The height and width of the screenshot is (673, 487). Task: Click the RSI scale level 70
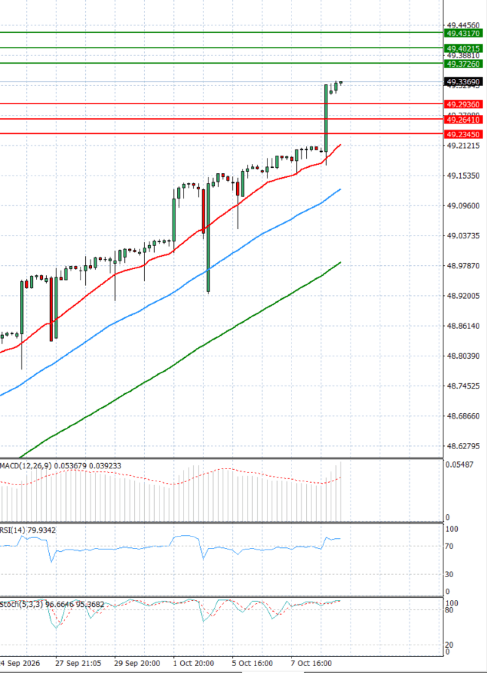(x=449, y=546)
